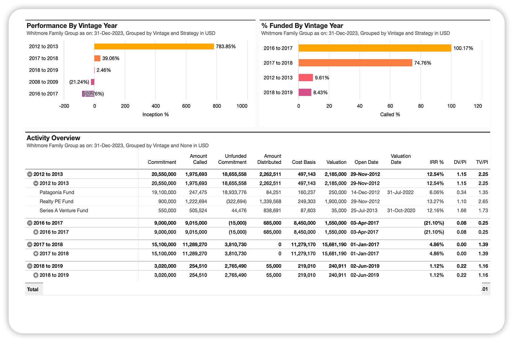Click Series A Venture Fund amount called 505,524
Viewport: 513px width, 342px height.
point(198,210)
